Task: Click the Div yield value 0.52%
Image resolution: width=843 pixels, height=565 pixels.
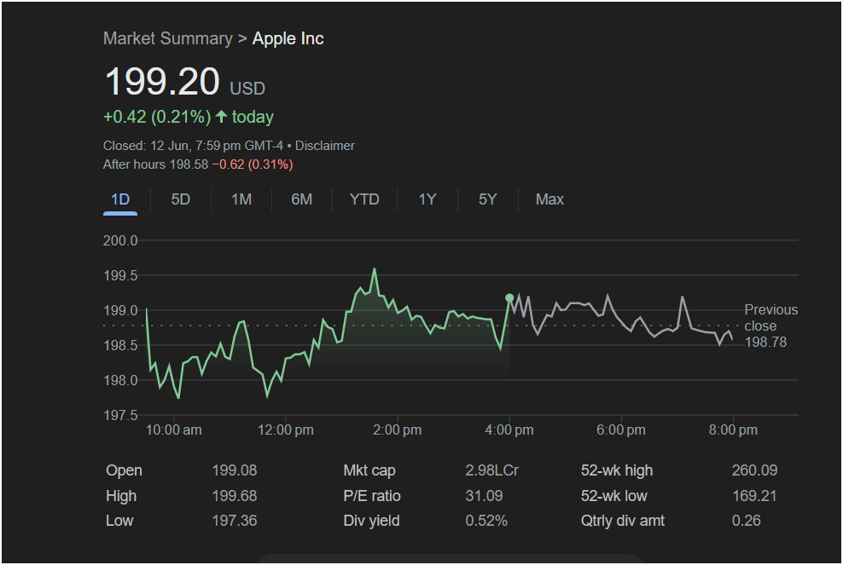Action: point(486,521)
